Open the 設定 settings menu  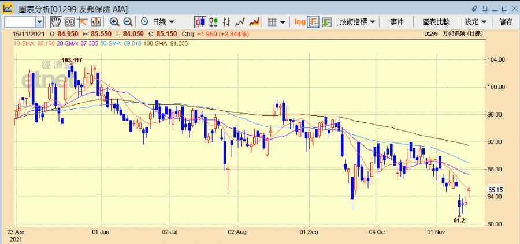pos(476,21)
